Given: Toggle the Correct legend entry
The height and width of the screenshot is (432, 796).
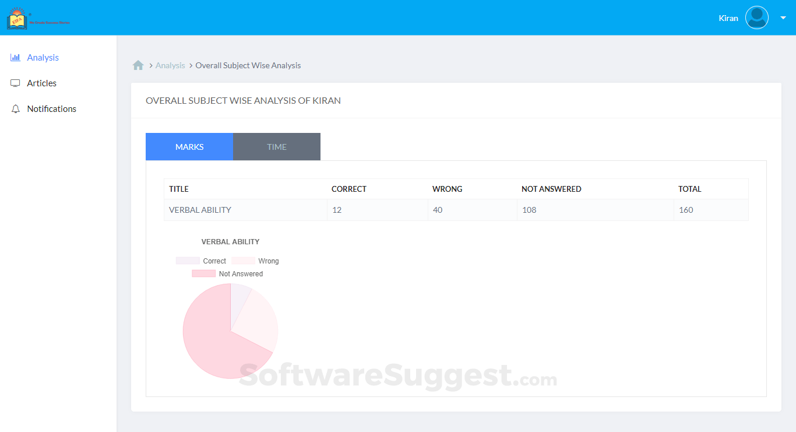Looking at the screenshot, I should click(x=214, y=261).
